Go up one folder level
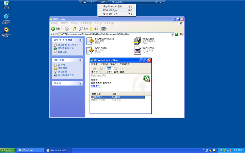Viewport: 245px width, 153px height. coord(75,29)
